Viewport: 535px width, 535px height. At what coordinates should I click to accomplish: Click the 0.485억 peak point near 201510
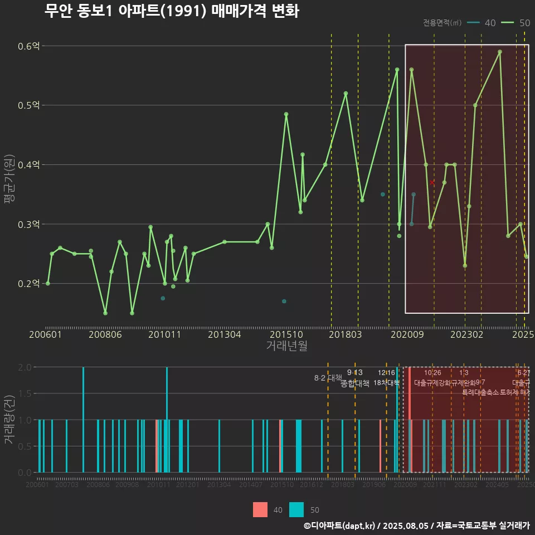[286, 114]
